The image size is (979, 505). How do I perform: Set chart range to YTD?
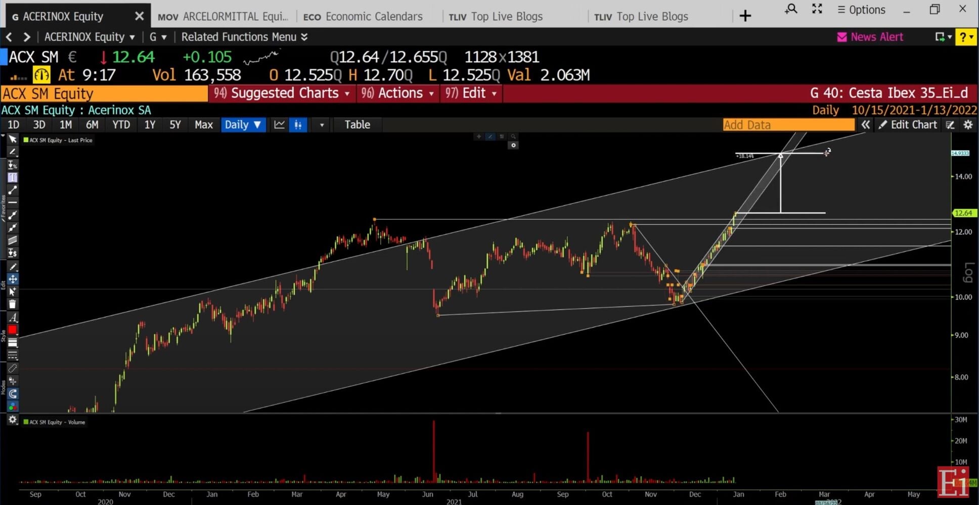point(121,125)
